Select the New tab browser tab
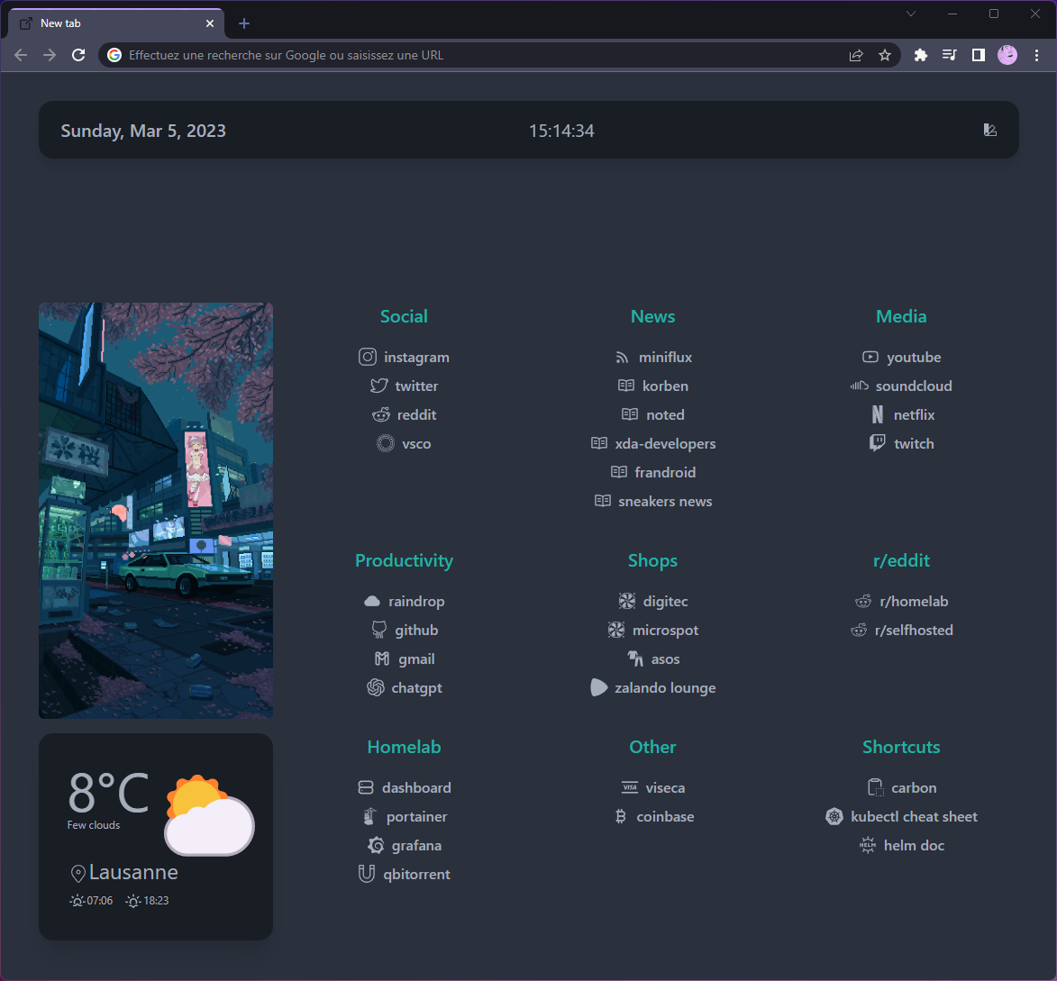The height and width of the screenshot is (981, 1057). [x=115, y=23]
